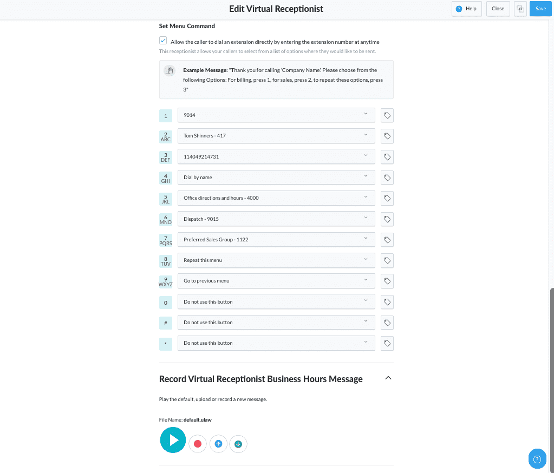Open the key 0 Do not use dropdown

[x=276, y=302]
